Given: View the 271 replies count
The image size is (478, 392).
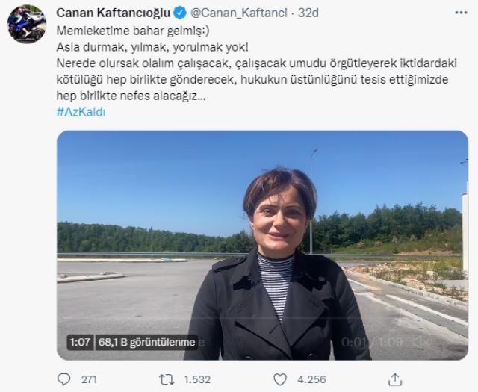Looking at the screenshot, I should coord(89,379).
